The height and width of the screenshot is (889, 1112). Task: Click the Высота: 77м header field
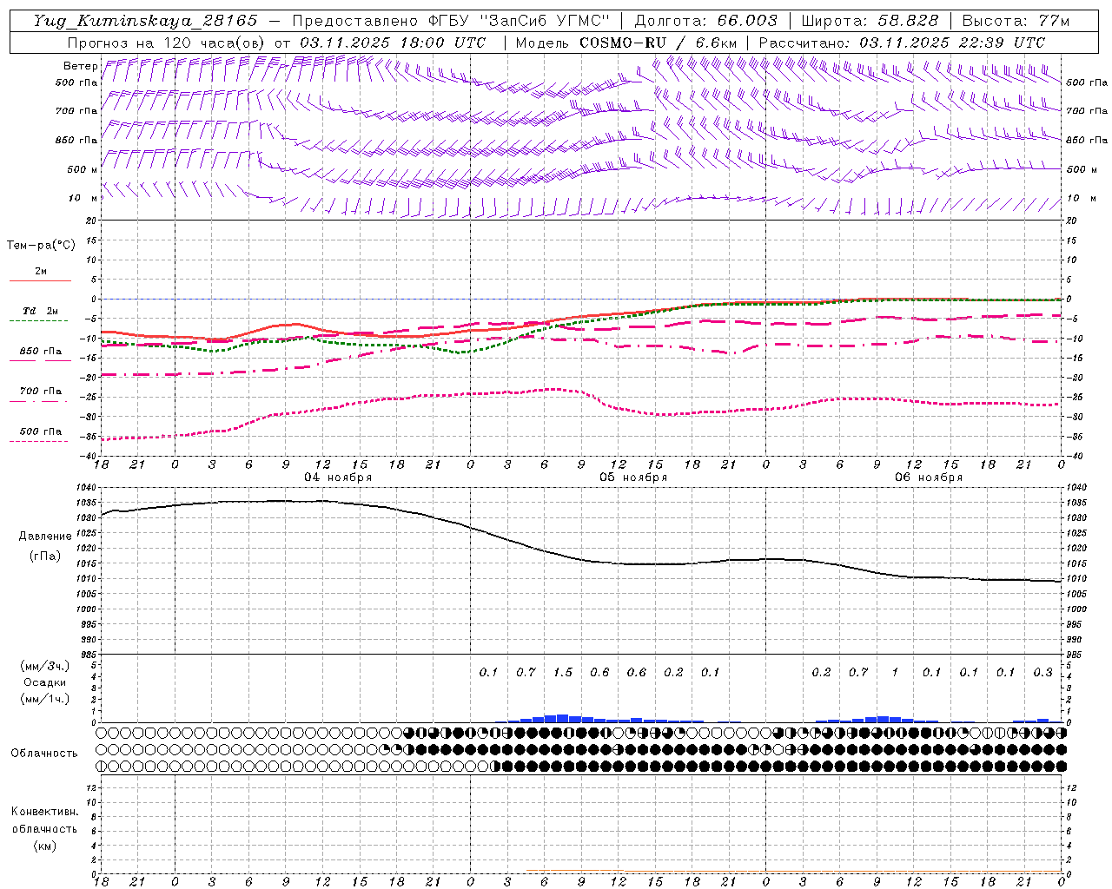click(1016, 21)
